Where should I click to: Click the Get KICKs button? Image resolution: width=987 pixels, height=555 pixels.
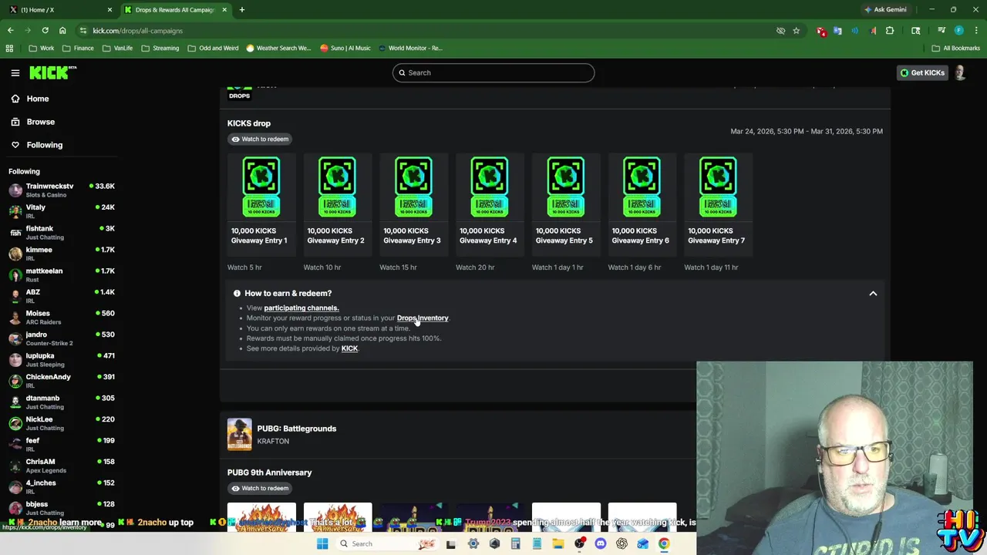[x=921, y=72]
